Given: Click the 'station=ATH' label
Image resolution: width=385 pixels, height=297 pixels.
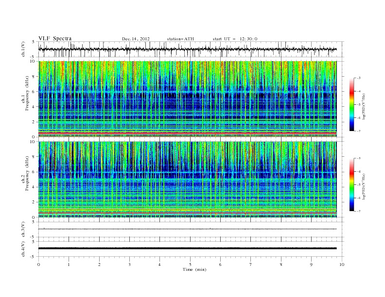Looking at the screenshot, I should [180, 39].
